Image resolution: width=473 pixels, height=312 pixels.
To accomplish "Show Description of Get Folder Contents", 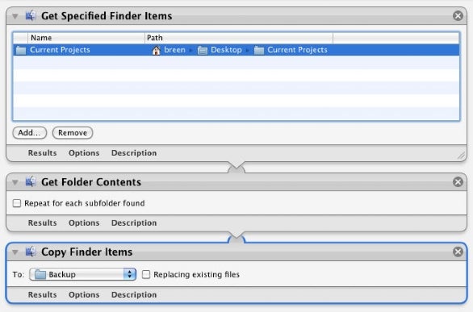I will click(134, 223).
